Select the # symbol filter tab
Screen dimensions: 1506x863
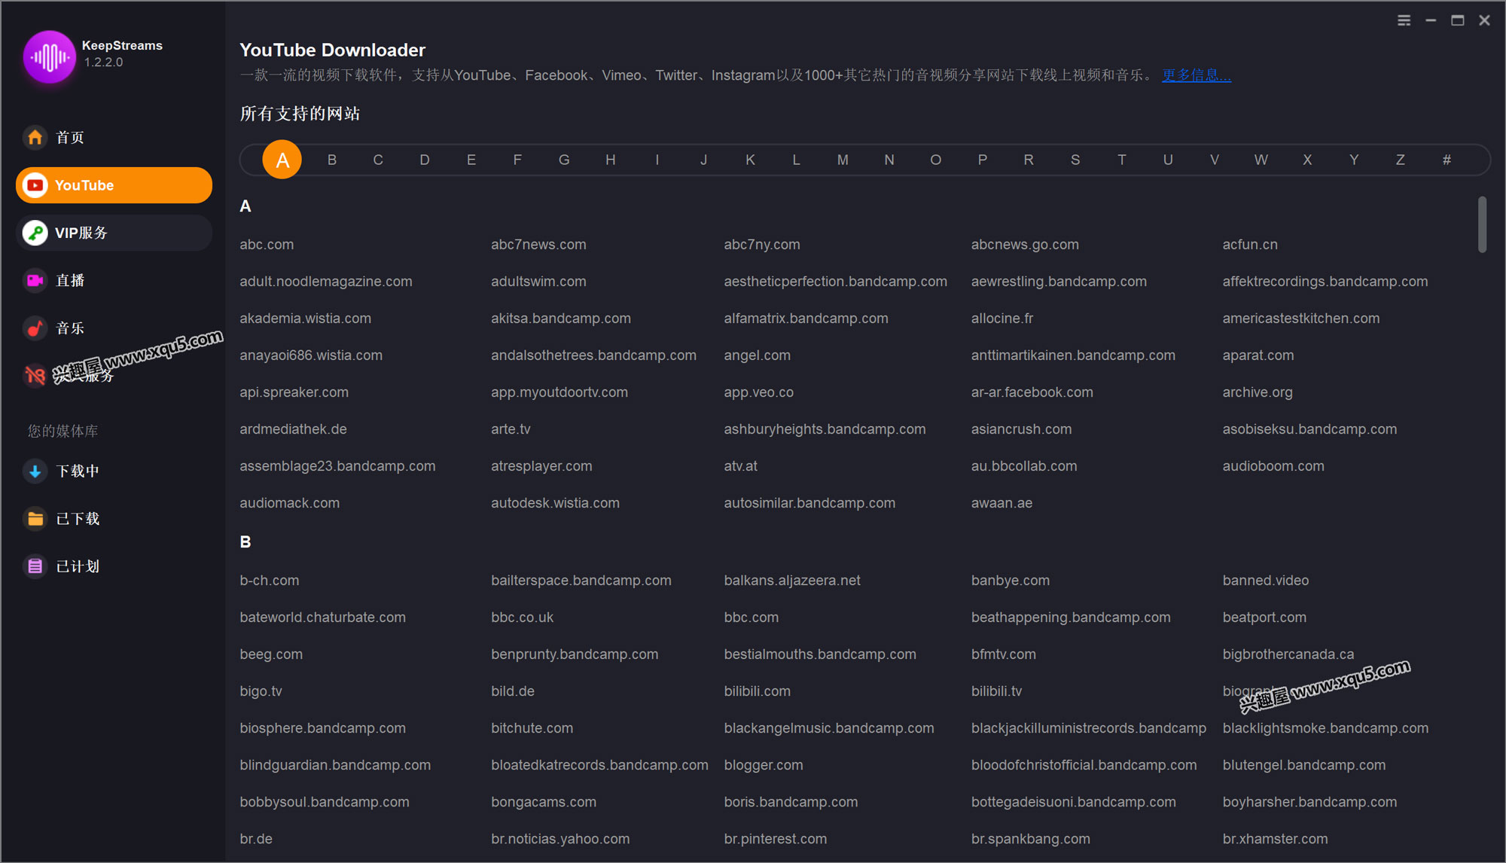click(x=1447, y=160)
